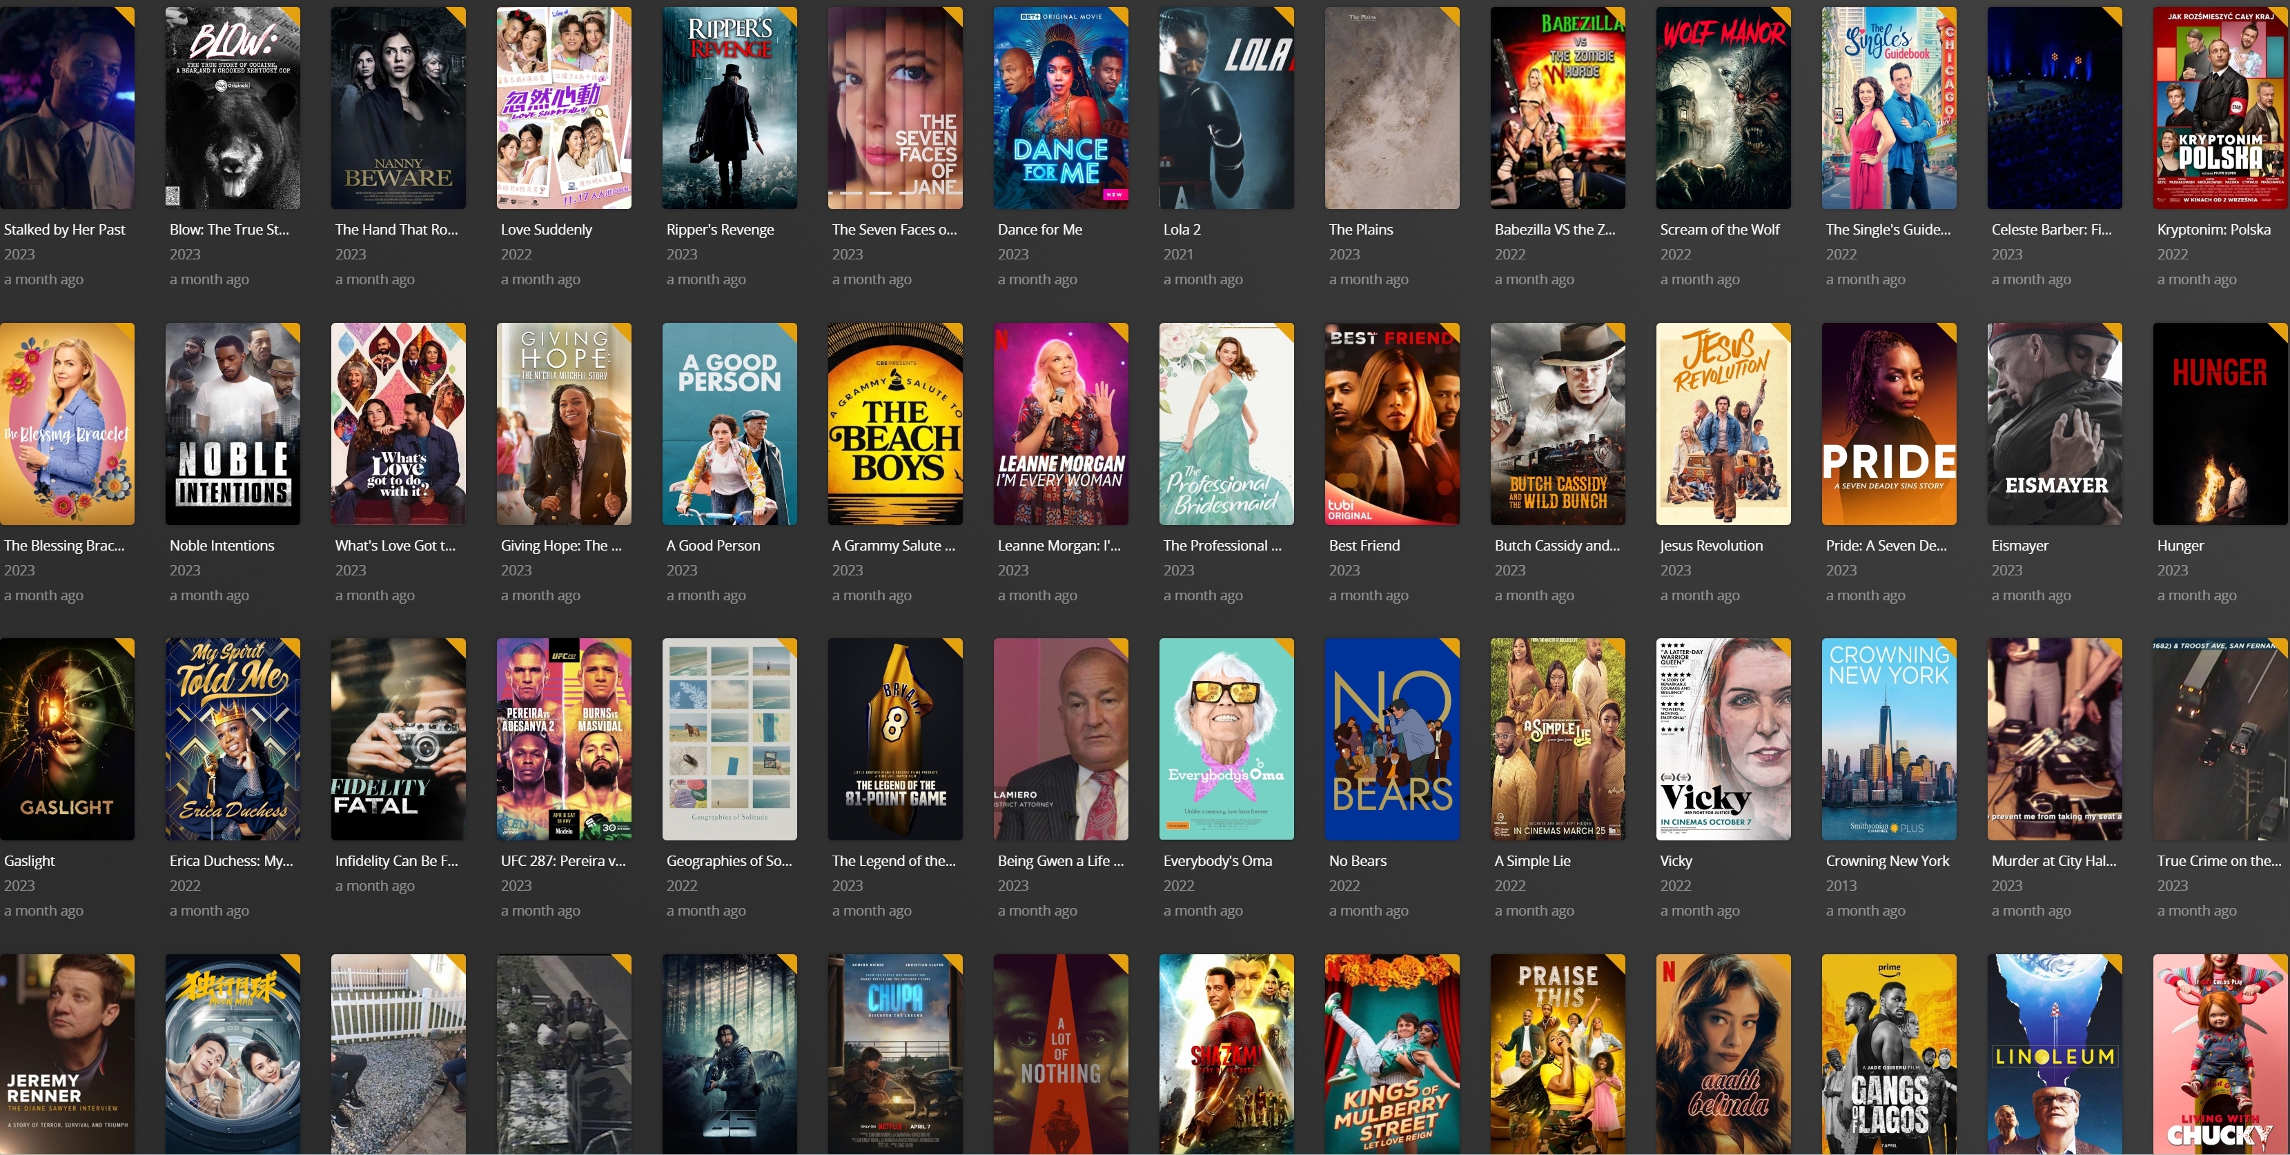Select the Shazam poster
Screen dimensions: 2290x1155
[x=1227, y=1054]
